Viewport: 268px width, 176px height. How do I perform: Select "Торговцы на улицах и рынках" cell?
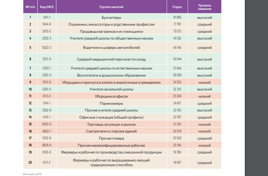(x=111, y=124)
